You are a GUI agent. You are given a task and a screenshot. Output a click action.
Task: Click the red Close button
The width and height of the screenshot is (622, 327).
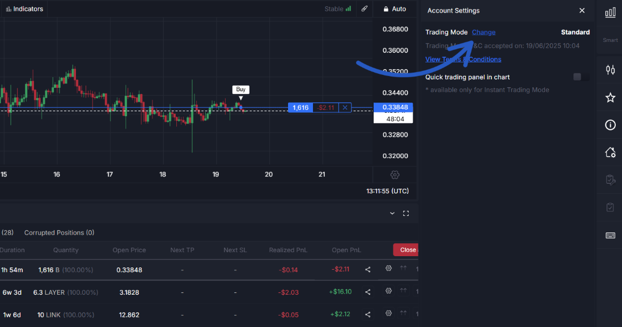tap(406, 250)
